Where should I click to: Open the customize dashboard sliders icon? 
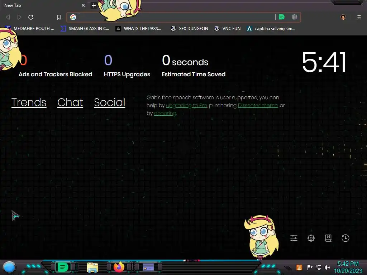click(x=294, y=238)
